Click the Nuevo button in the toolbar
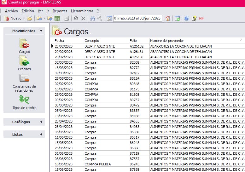This screenshot has width=245, height=172. 13,18
